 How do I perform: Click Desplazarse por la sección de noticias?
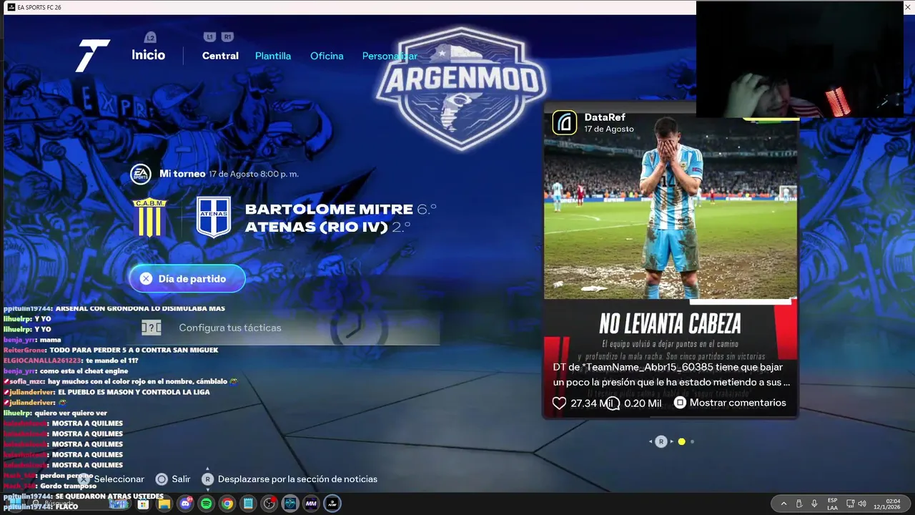(x=297, y=479)
